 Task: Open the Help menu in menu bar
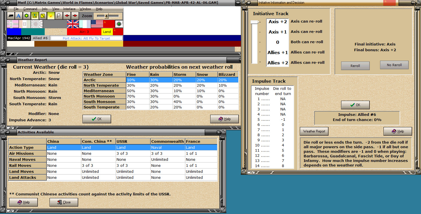[x=99, y=9]
